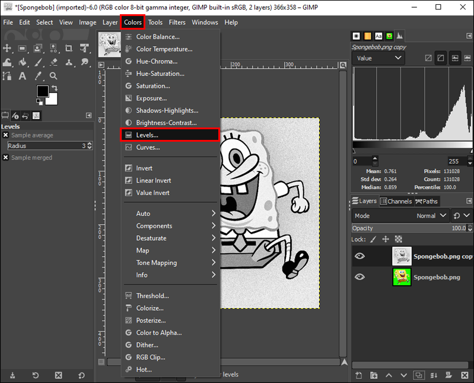Switch histogram to logarithmic scale
Screen dimensions: 474x383
(x=441, y=58)
